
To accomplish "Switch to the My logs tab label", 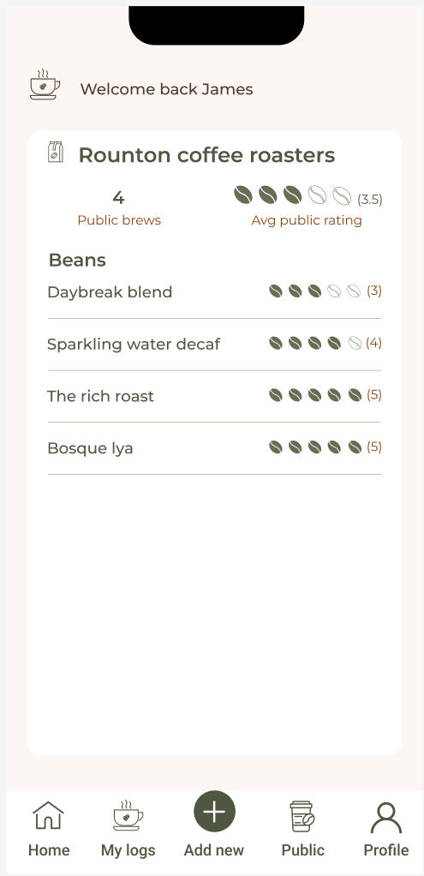I will [128, 850].
